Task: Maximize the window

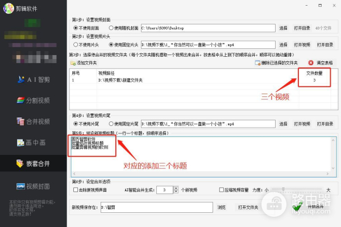Action: (x=320, y=6)
